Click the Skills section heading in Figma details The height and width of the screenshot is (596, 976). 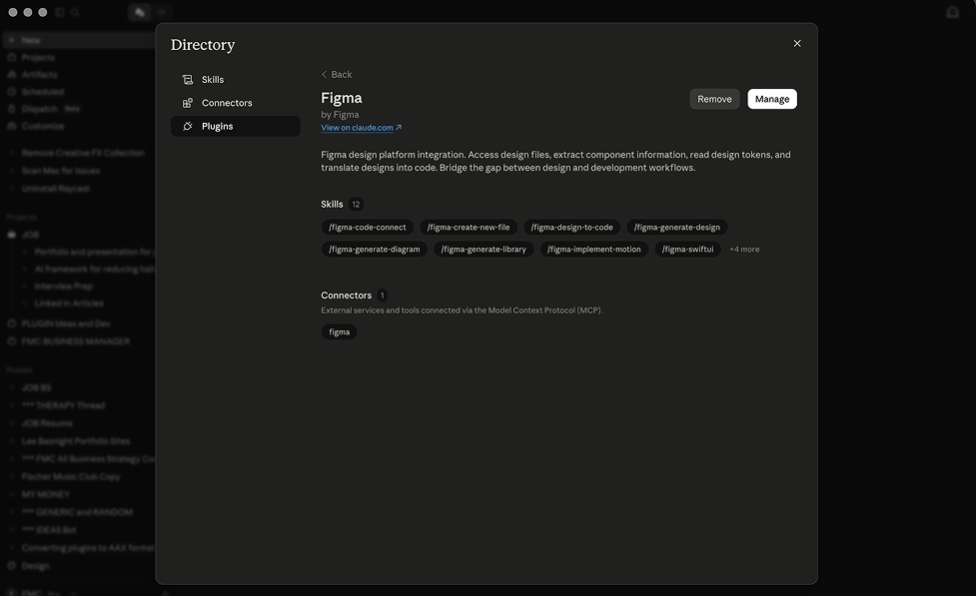tap(332, 204)
